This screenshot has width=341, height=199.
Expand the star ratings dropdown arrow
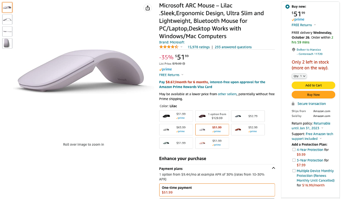[181, 47]
